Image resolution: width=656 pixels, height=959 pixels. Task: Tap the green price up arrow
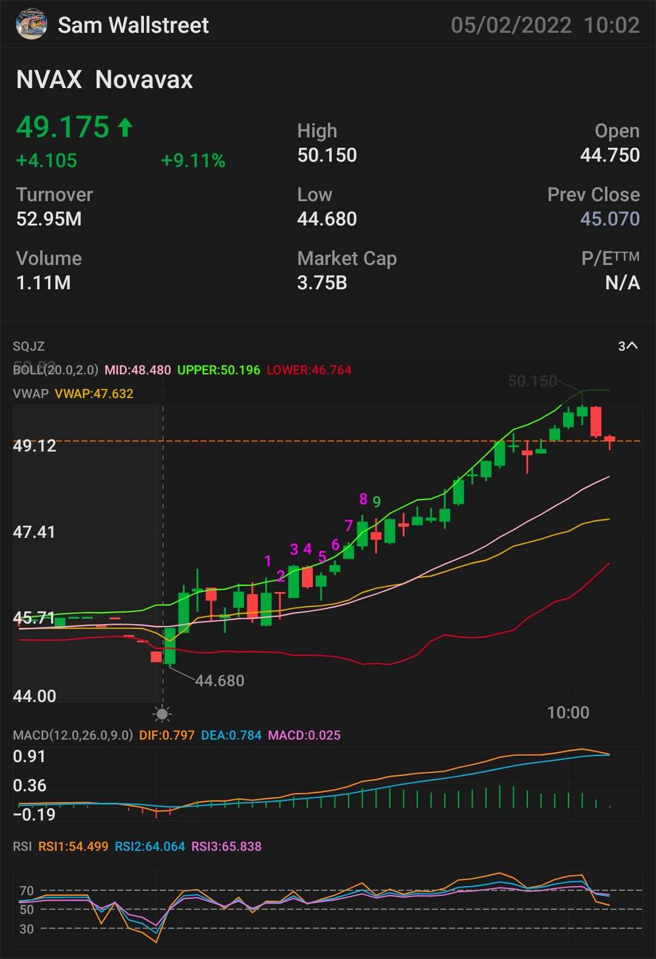[125, 127]
